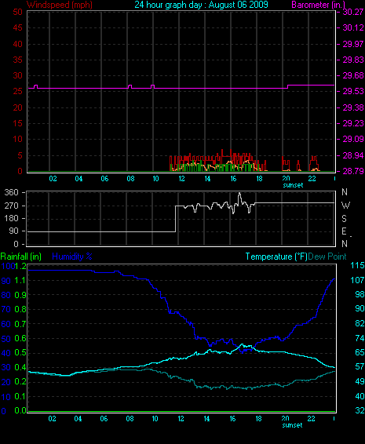
Task: Click temperature scale value 74
Action: click(x=360, y=338)
